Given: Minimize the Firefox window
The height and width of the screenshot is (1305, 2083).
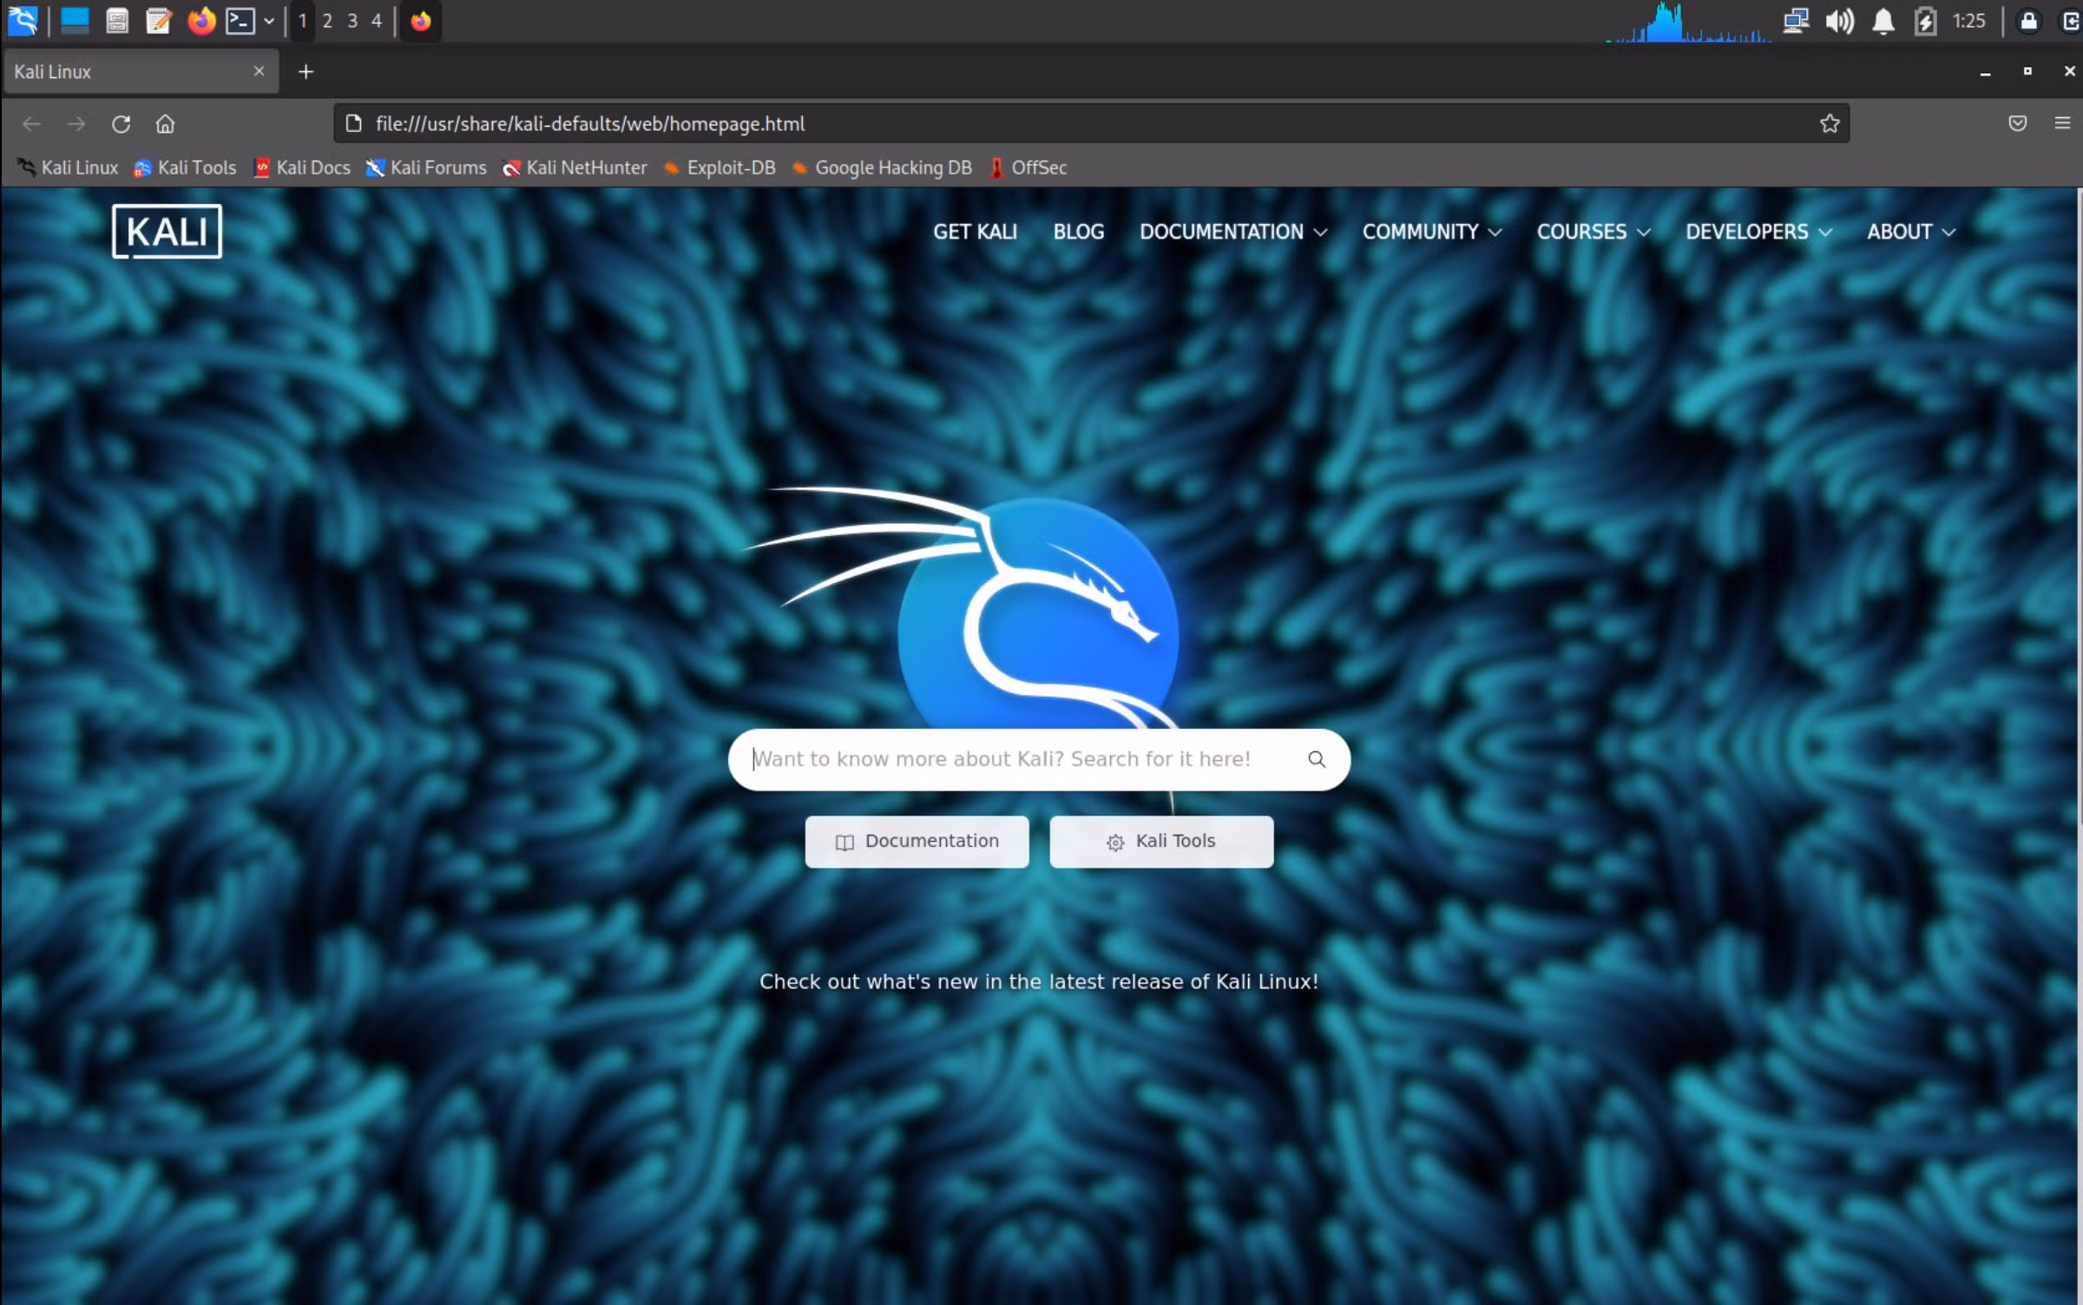Looking at the screenshot, I should tap(1985, 72).
